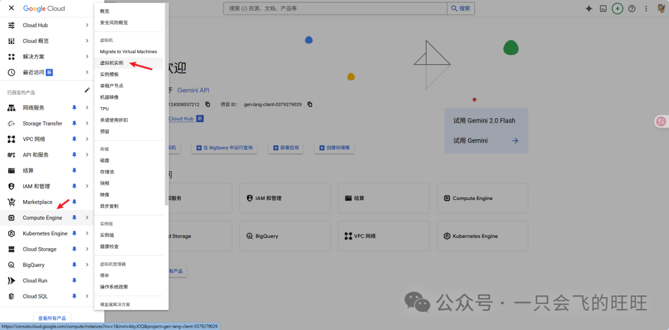Screen dimensions: 669x330
Task: Expand Cloud 概览 submenu chevron
Action: 87,41
